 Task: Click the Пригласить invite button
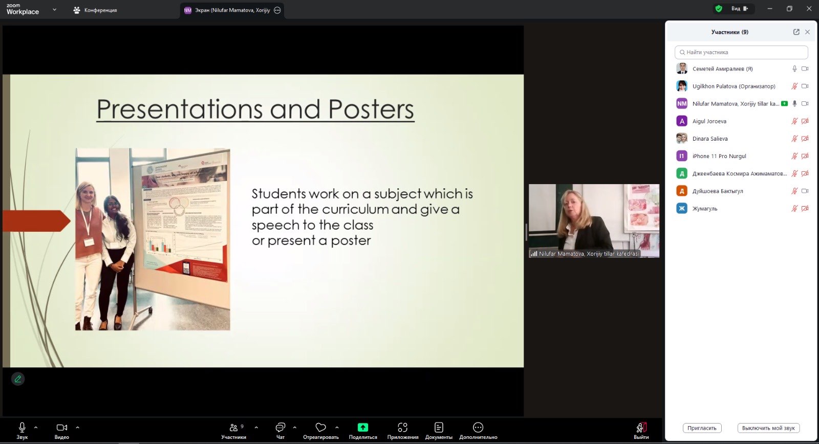click(702, 428)
